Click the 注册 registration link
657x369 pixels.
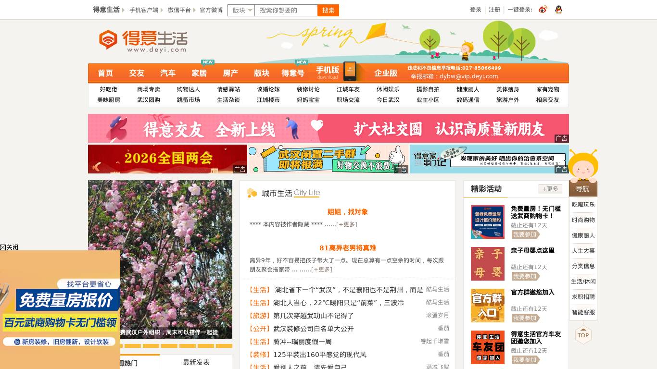coord(494,9)
